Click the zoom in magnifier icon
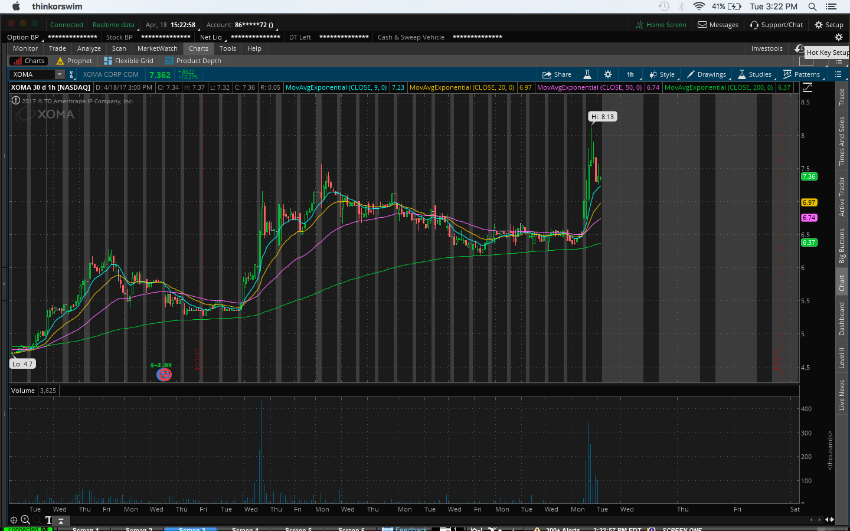The height and width of the screenshot is (531, 850). point(25,520)
